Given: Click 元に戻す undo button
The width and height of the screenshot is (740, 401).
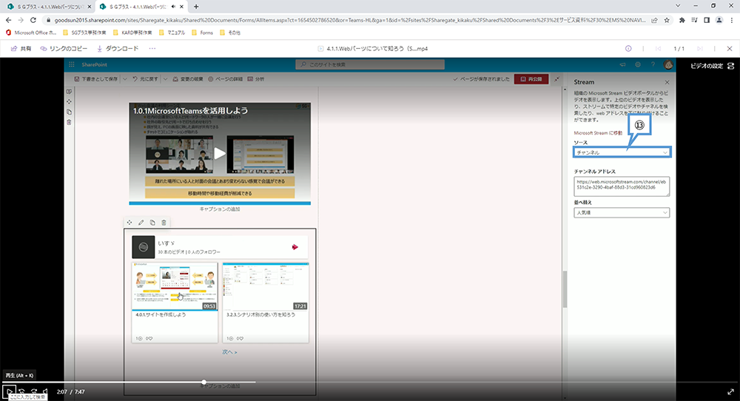Looking at the screenshot, I should click(x=145, y=78).
